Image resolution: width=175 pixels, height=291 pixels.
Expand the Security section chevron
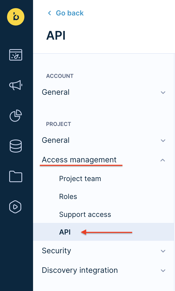tap(163, 251)
